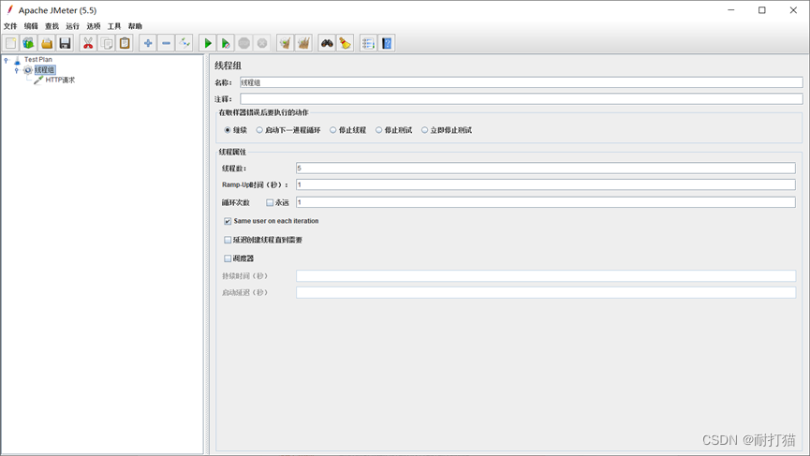
Task: Enable 延迟创建线程直到需要 checkbox
Action: (x=228, y=240)
